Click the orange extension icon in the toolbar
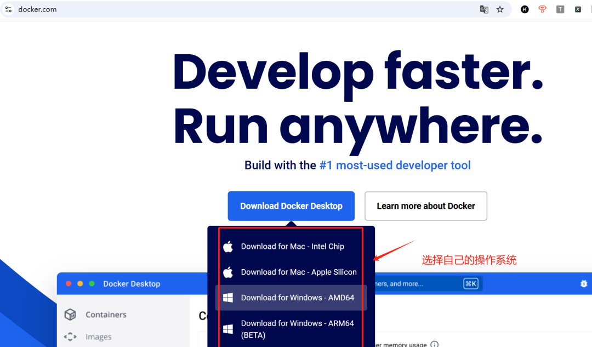Viewport: 592px width, 347px height. point(542,9)
